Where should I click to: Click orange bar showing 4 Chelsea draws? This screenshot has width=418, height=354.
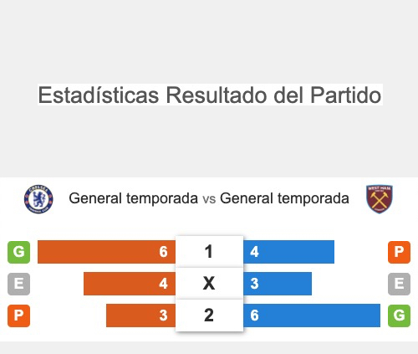[130, 284]
